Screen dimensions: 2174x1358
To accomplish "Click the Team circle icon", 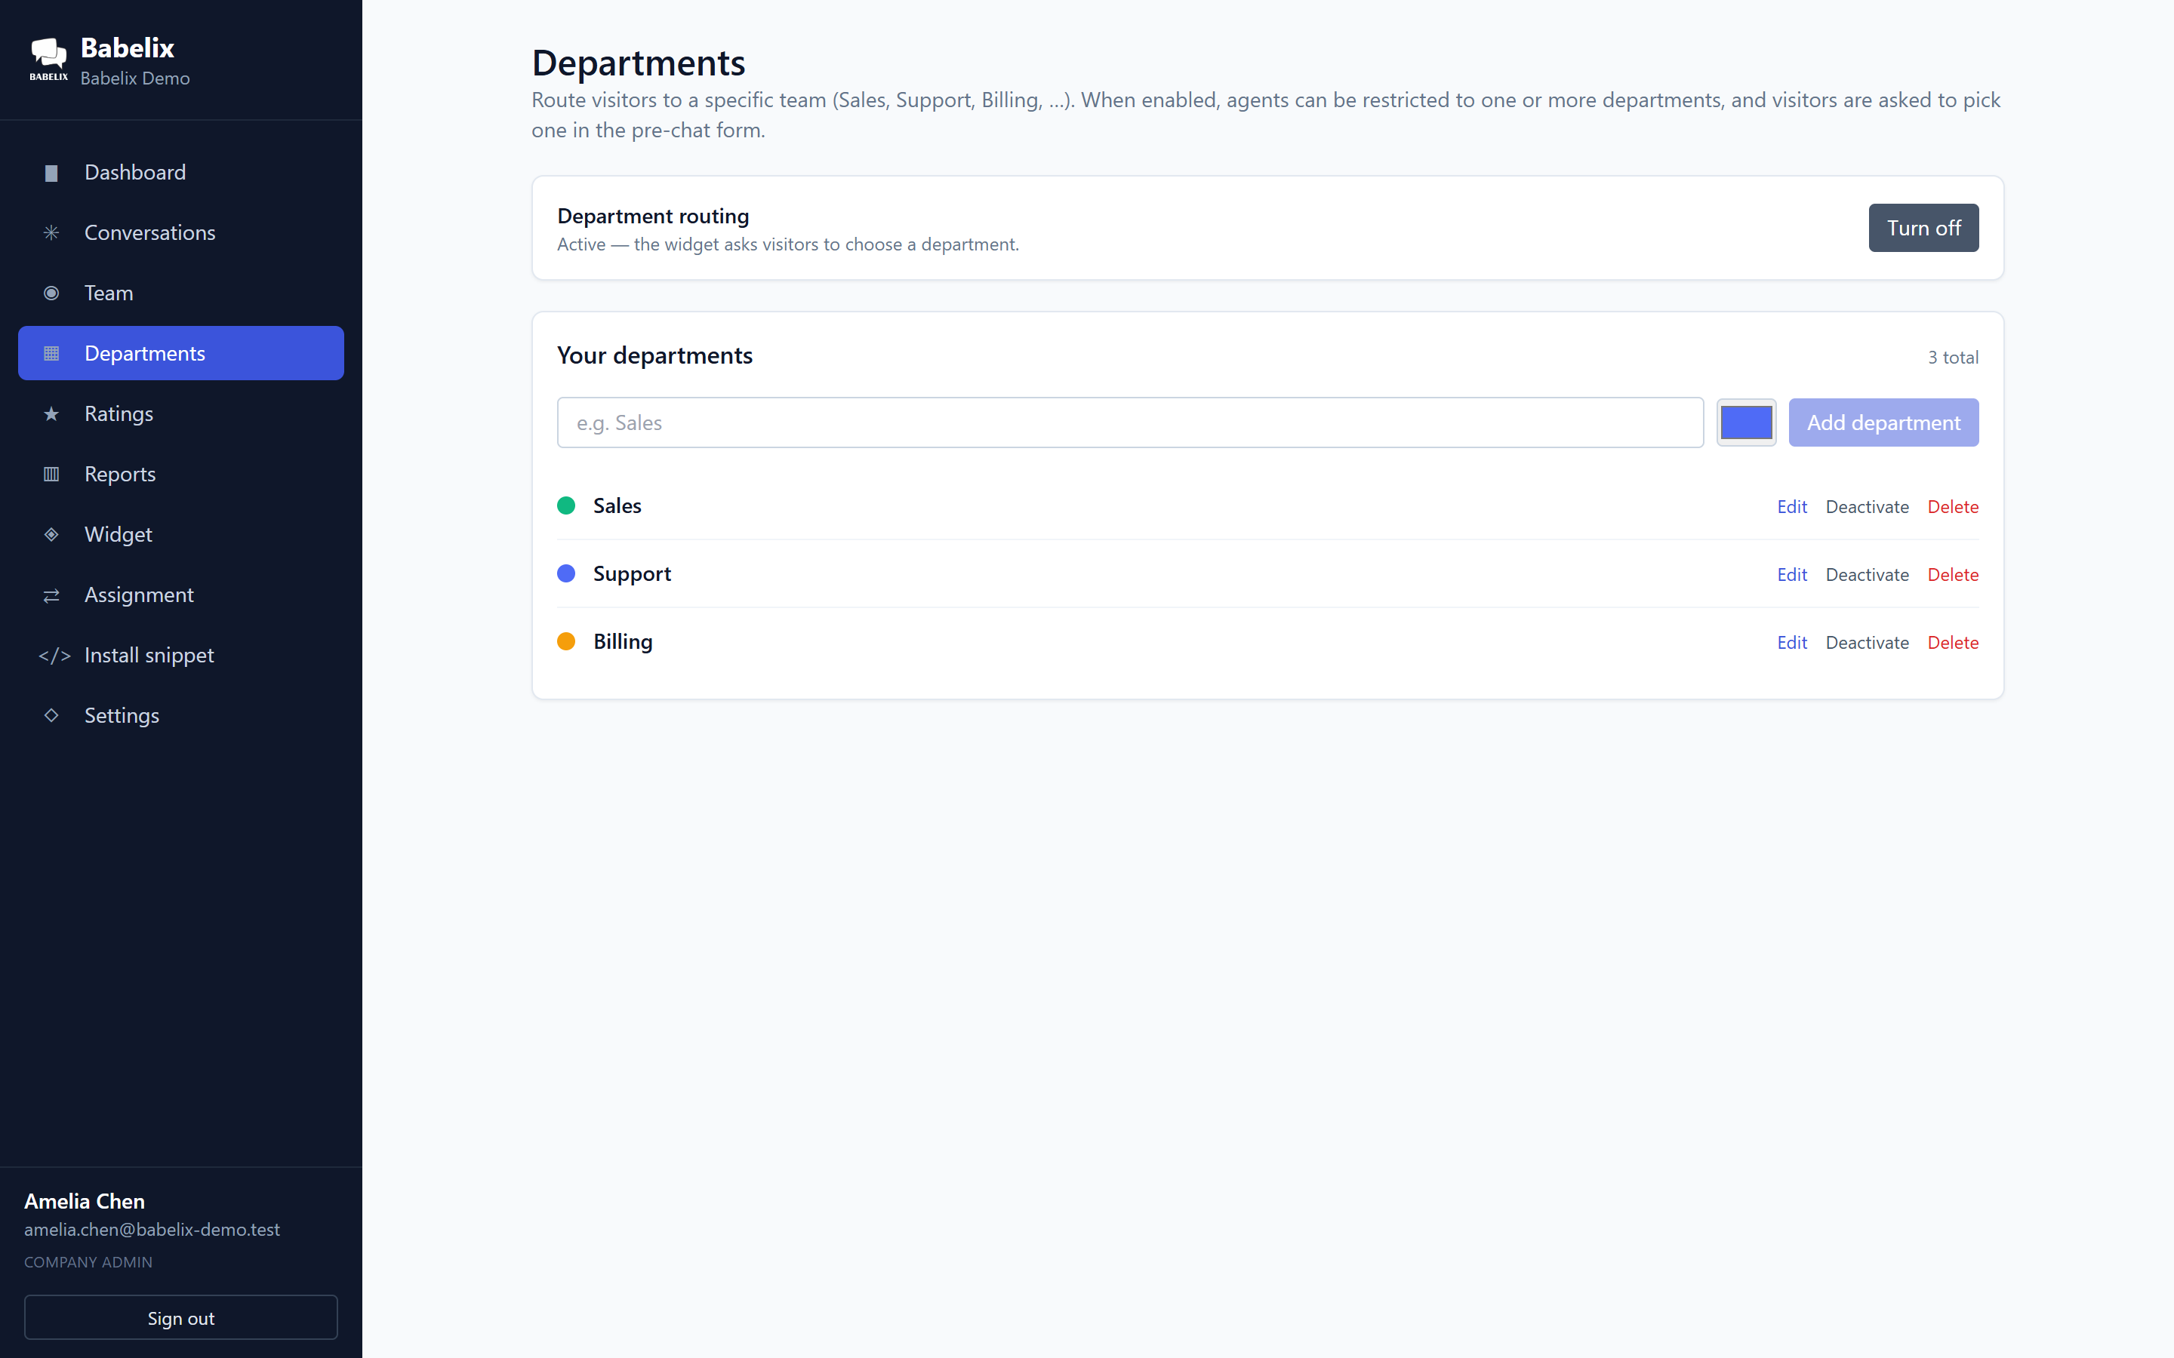I will point(51,293).
